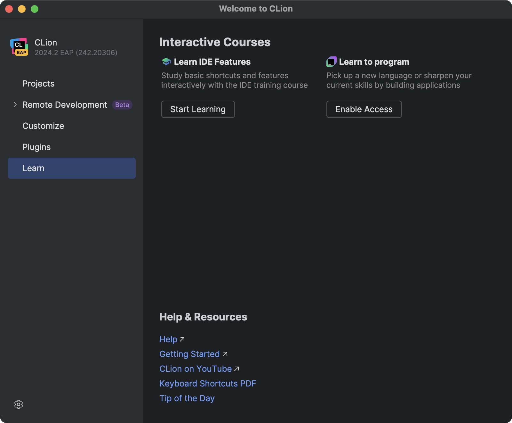The image size is (512, 423).
Task: Click the graduation cap icon beside Learn IDE Features
Action: (x=165, y=61)
